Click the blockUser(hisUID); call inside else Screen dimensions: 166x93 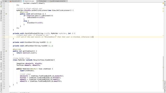pos(35,23)
